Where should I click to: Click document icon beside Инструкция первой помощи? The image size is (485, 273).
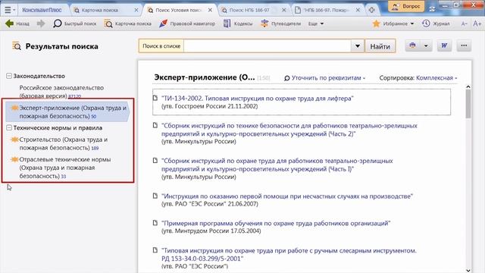point(155,196)
